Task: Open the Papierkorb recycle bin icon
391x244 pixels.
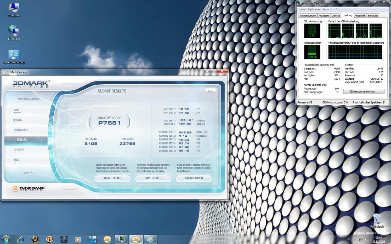Action: coord(377,221)
